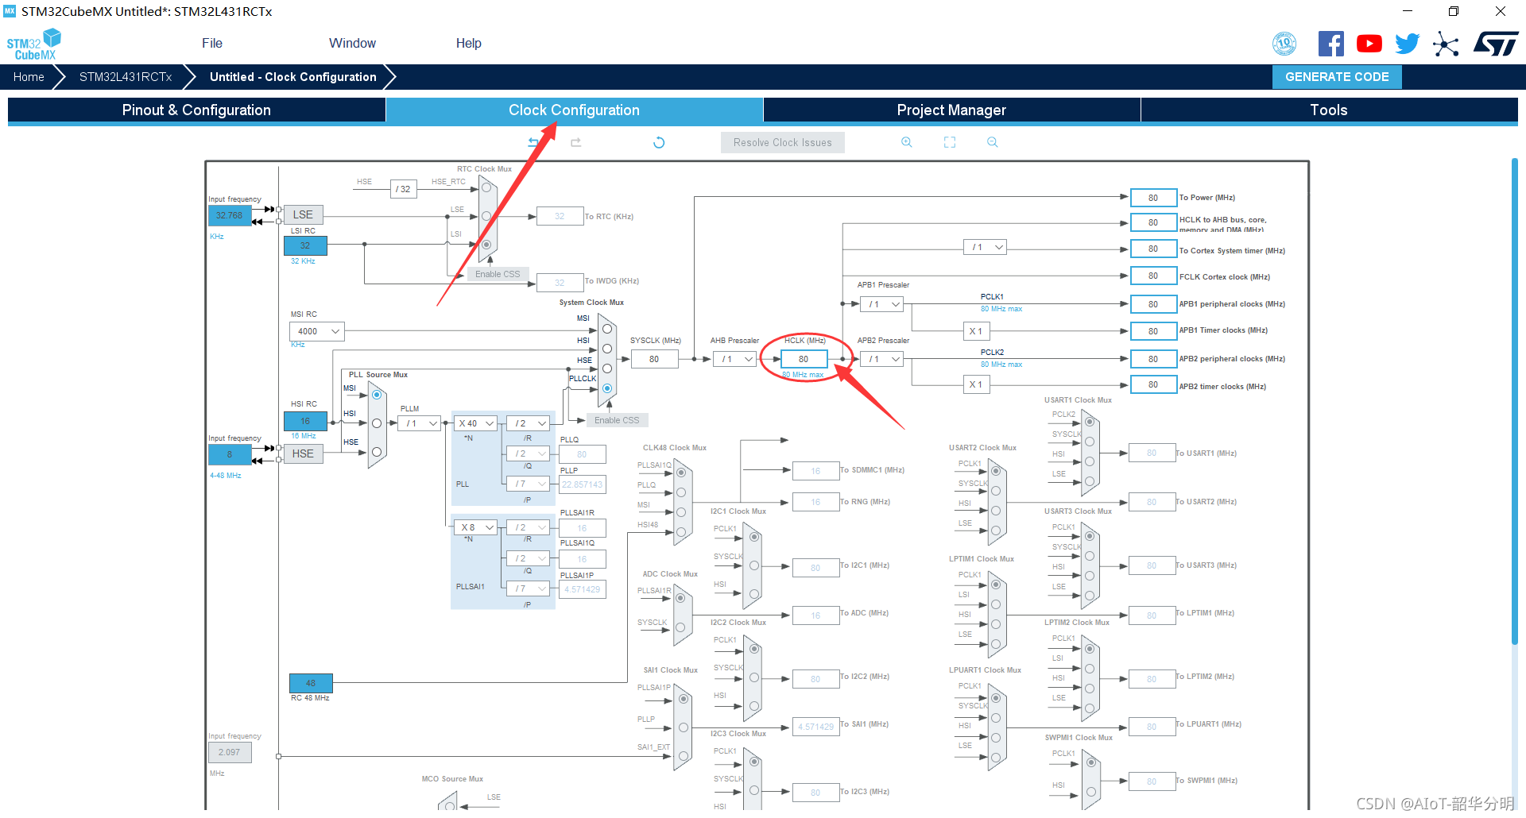
Task: Select HSE in System Clock Mux
Action: click(x=607, y=368)
